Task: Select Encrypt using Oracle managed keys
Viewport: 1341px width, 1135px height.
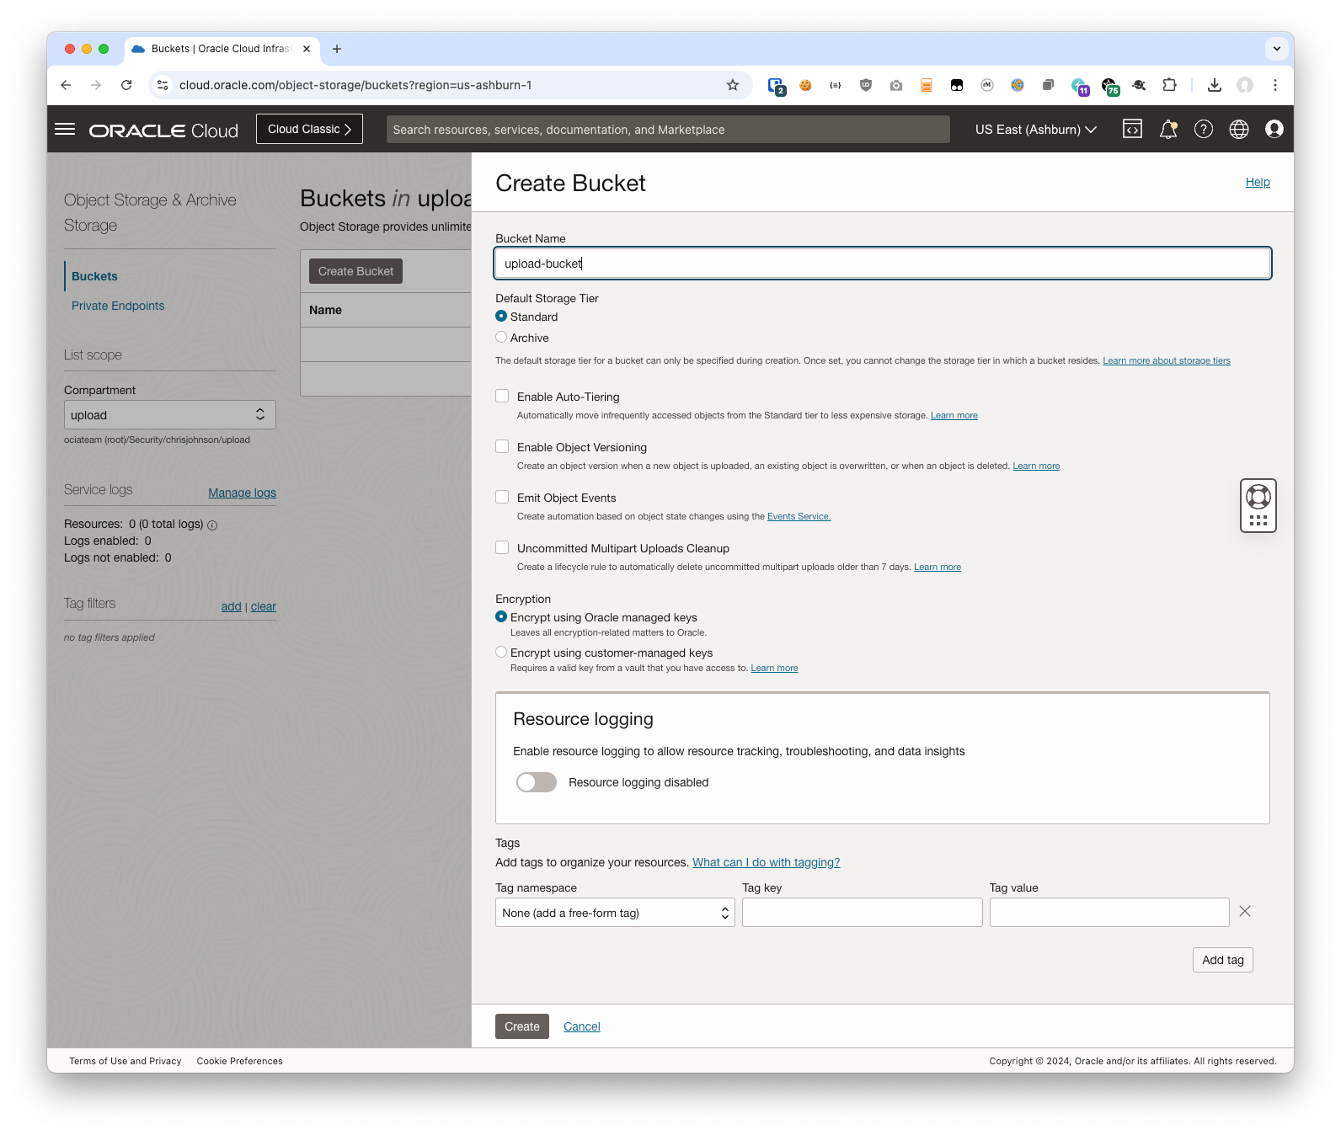Action: (x=501, y=616)
